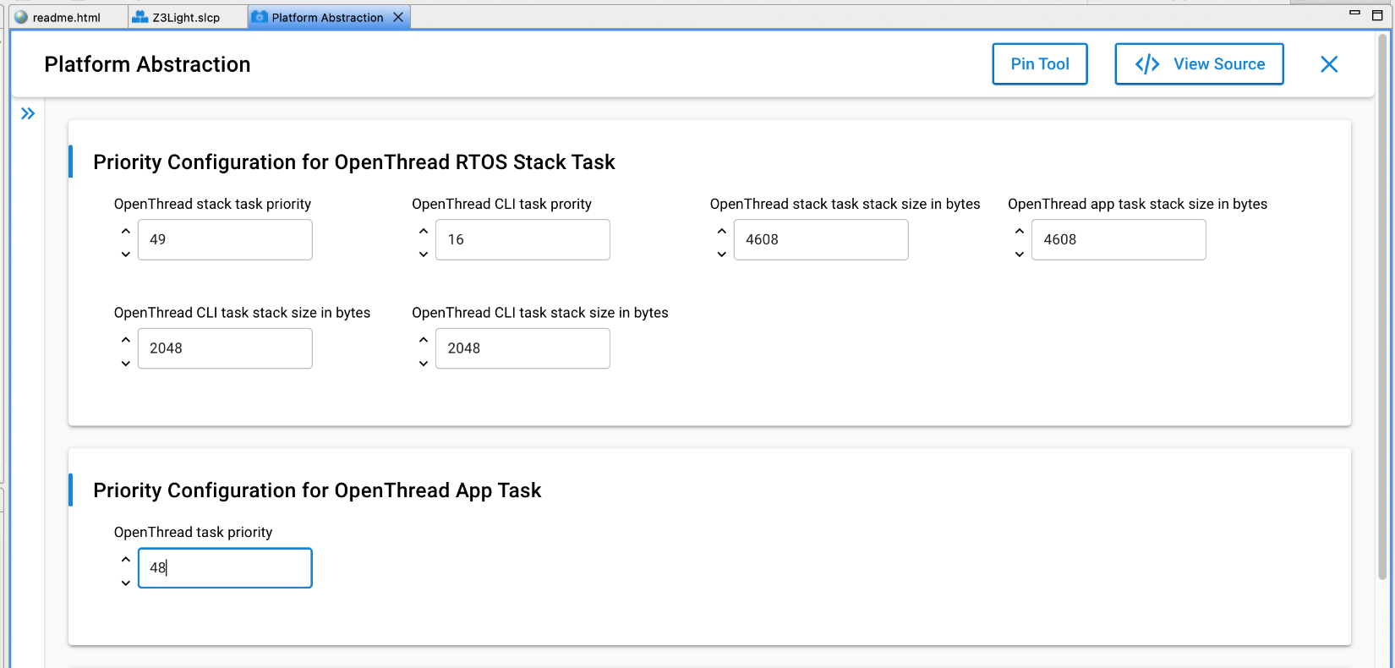
Task: Increment OpenThread CLI task priority
Action: 424,231
